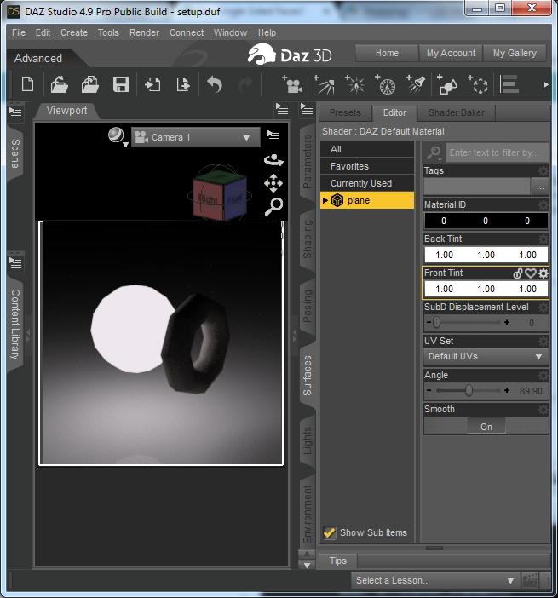
Task: Adjust the Angle slider handle
Action: point(469,390)
